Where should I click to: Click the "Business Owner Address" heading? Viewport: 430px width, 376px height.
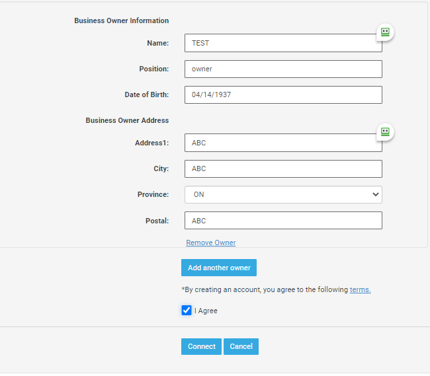127,120
